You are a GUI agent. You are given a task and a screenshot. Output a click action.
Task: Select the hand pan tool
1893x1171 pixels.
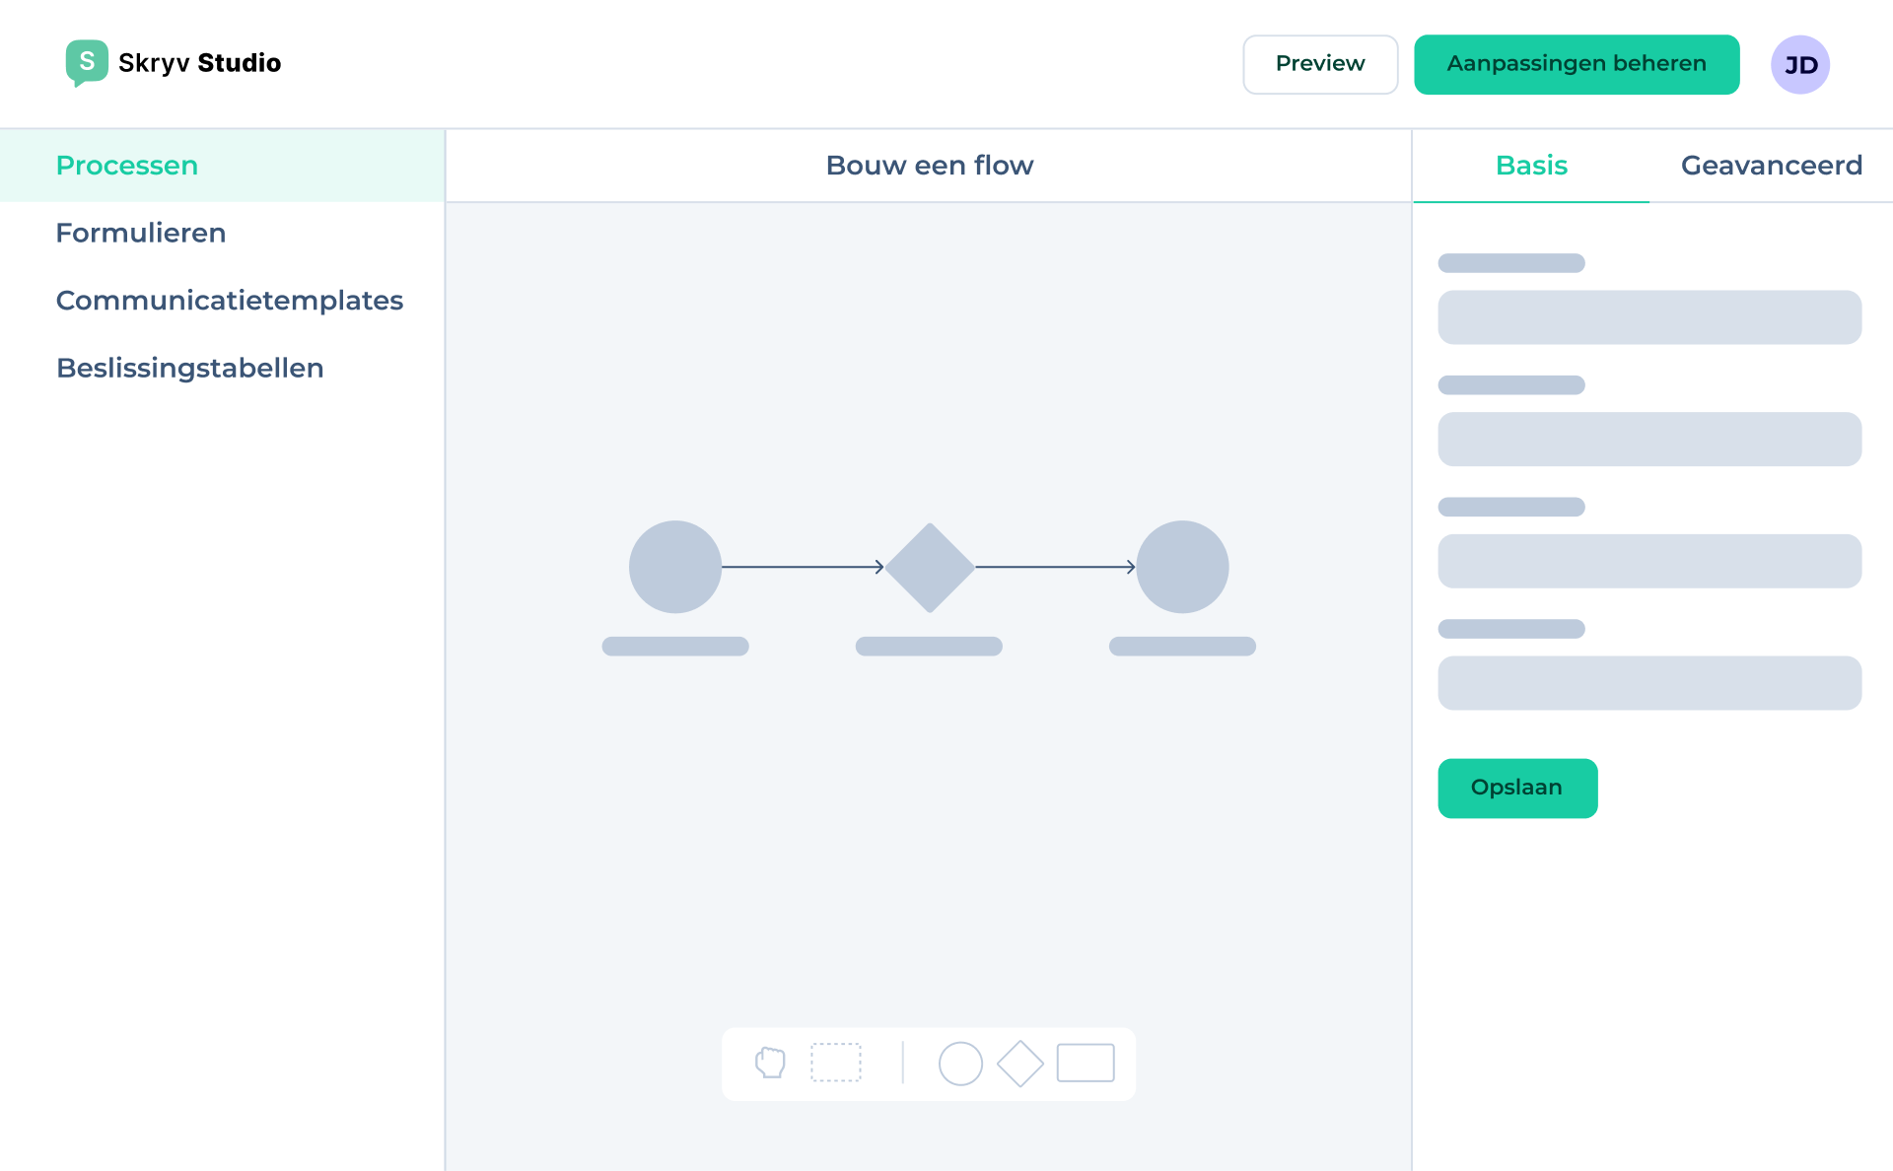click(x=770, y=1063)
